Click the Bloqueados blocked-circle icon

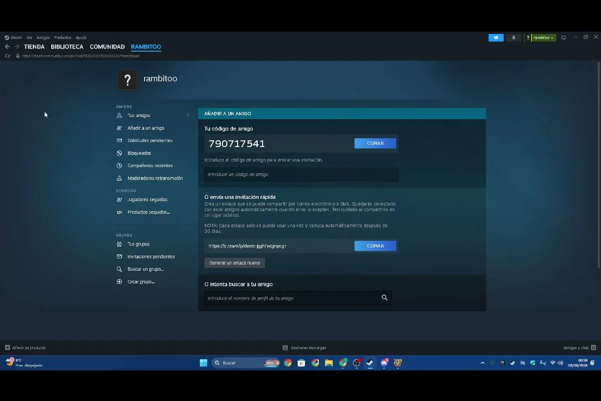pos(119,153)
